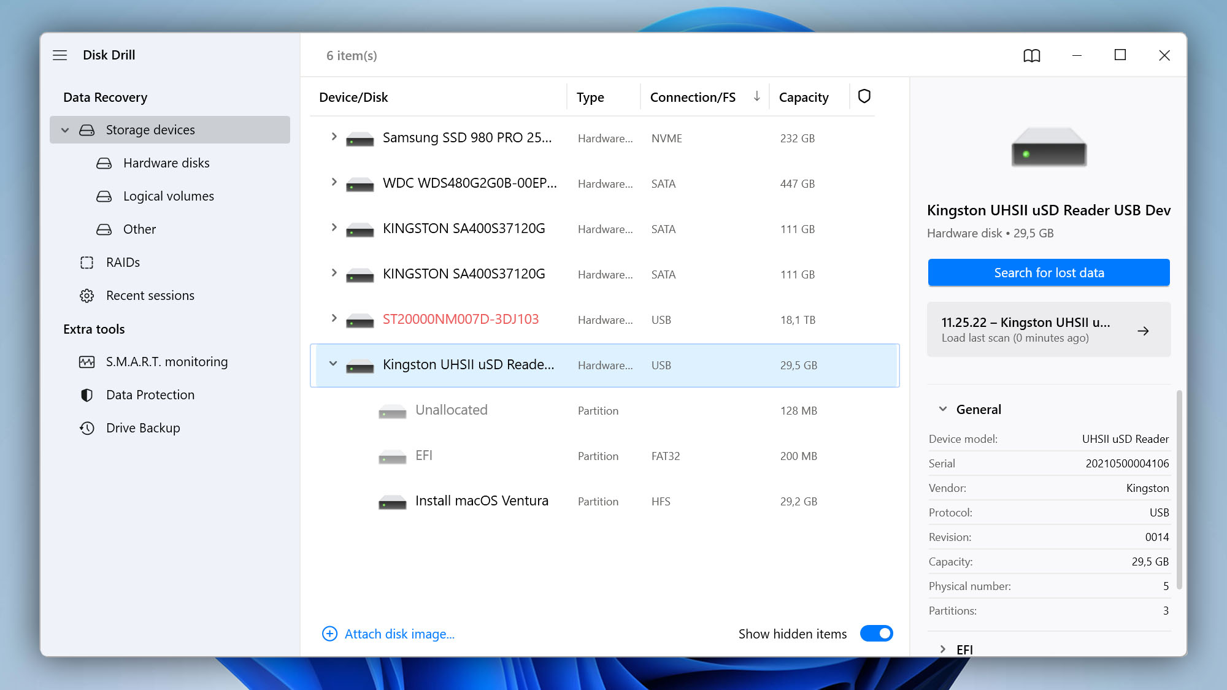Select Logical volumes menu item
Screen dimensions: 1227x690
[167, 196]
